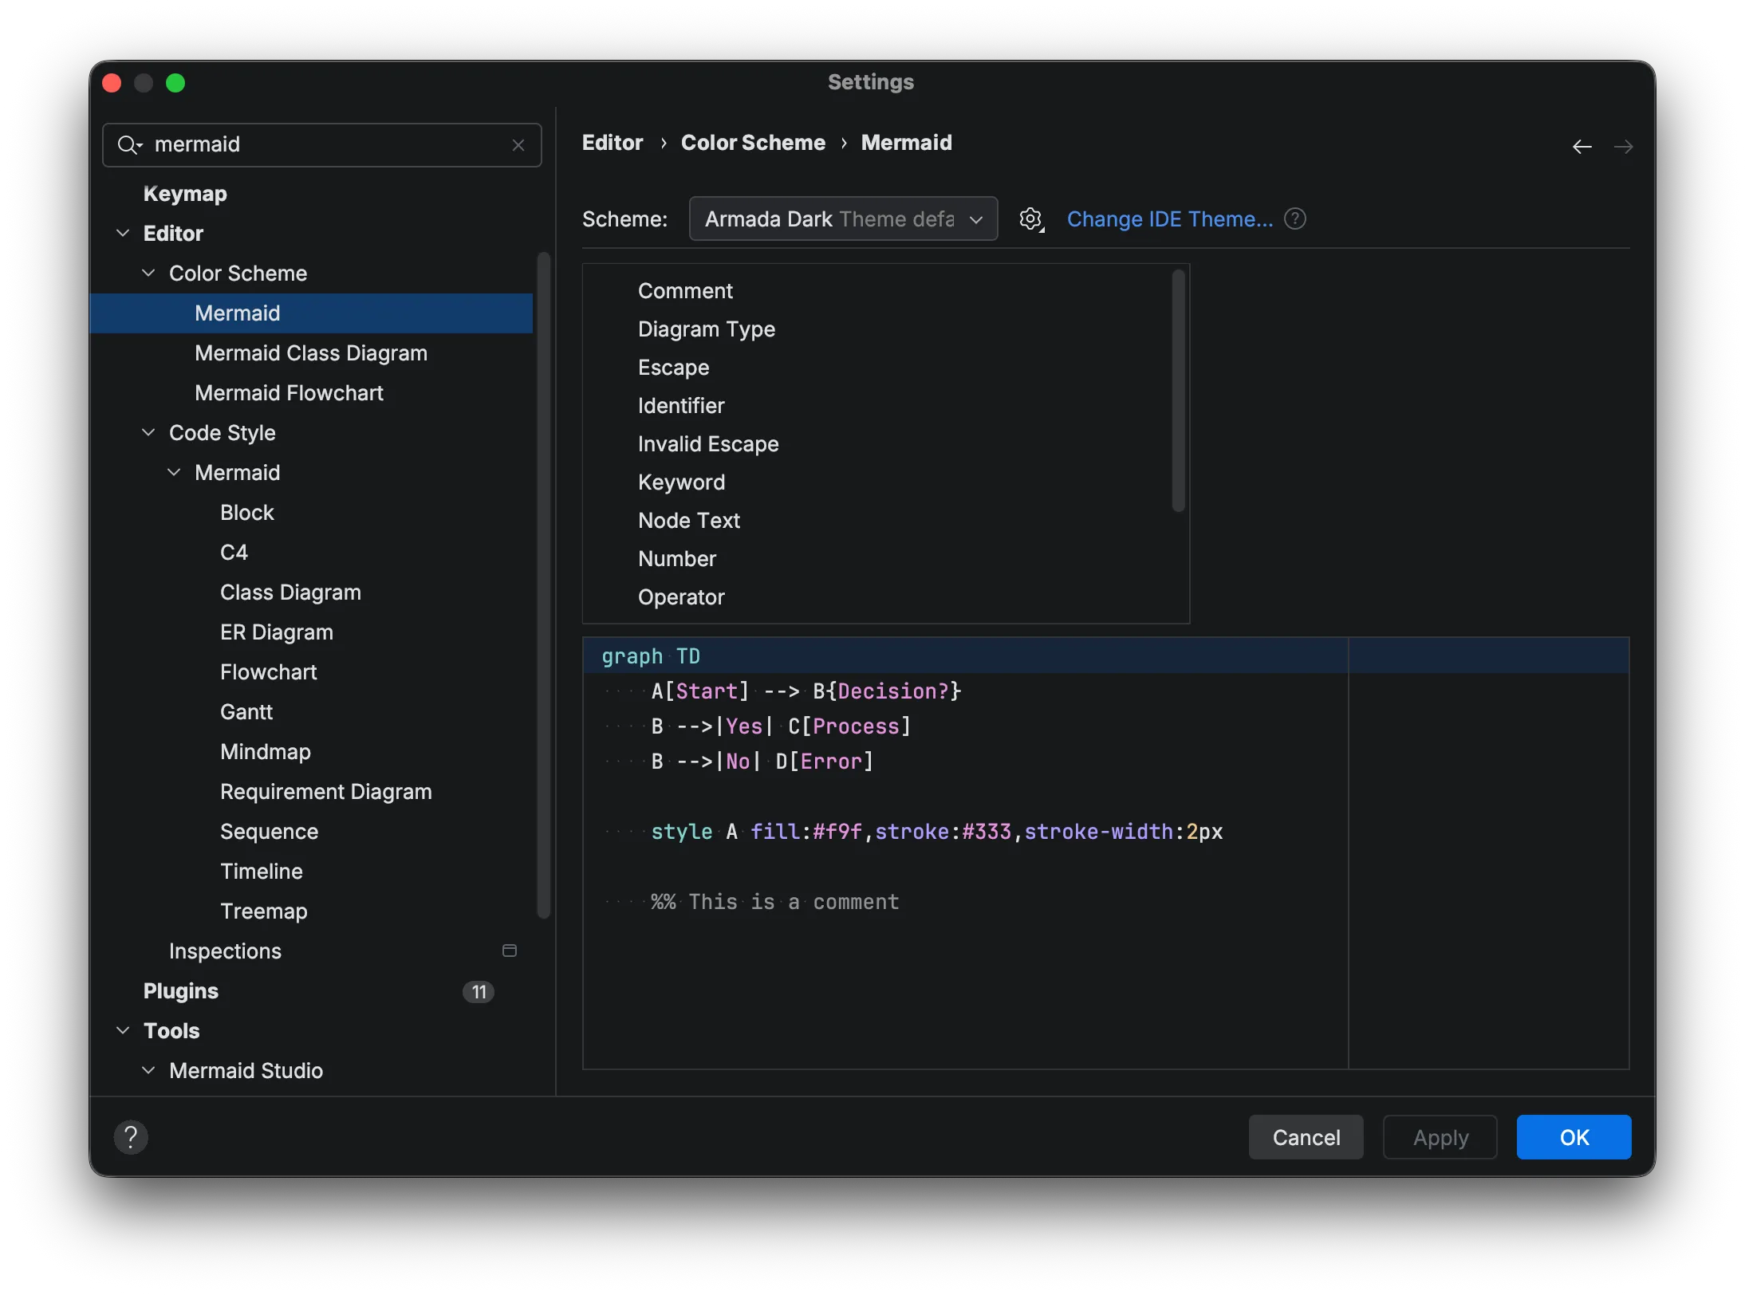Click the forward navigation arrow

(1625, 147)
